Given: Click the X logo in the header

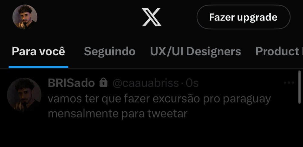Looking at the screenshot, I should pos(152,17).
